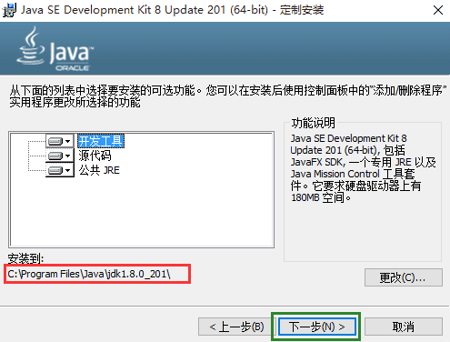Close the installer window
Viewport: 450px width, 342px height.
tap(438, 10)
